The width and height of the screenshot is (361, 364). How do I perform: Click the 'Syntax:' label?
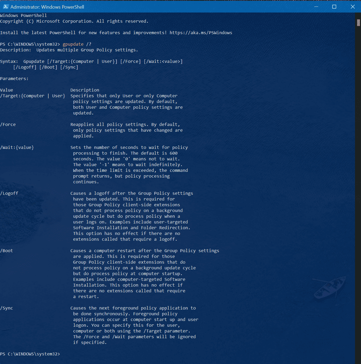point(9,61)
